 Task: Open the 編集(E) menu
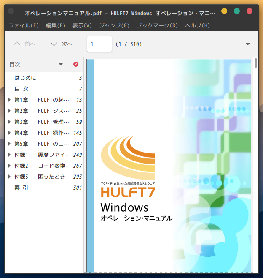pyautogui.click(x=56, y=25)
